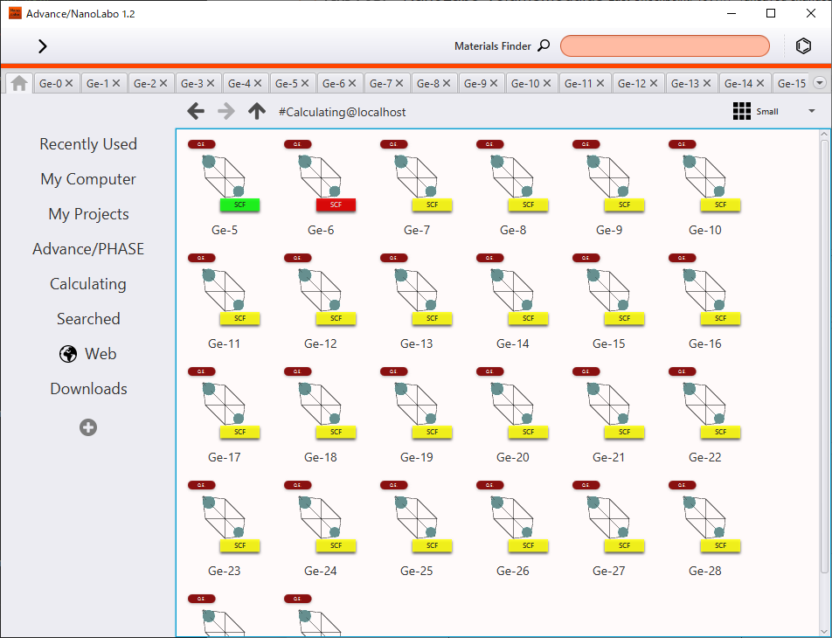The width and height of the screenshot is (832, 638).
Task: Show more tabs via tab overflow arrow
Action: tap(820, 83)
